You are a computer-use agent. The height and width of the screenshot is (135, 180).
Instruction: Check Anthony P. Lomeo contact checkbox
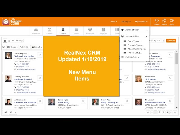pos(40,78)
